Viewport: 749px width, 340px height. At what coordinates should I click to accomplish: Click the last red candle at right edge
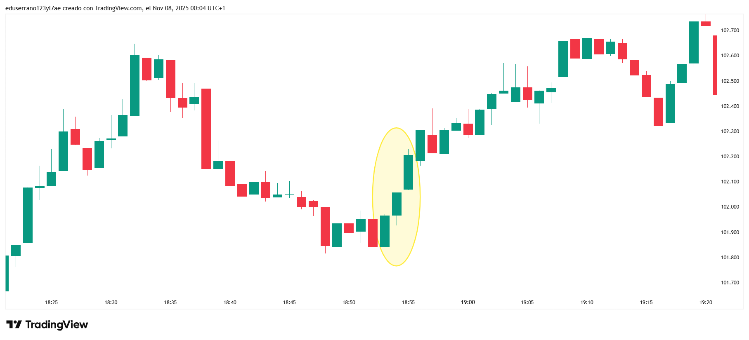click(715, 65)
